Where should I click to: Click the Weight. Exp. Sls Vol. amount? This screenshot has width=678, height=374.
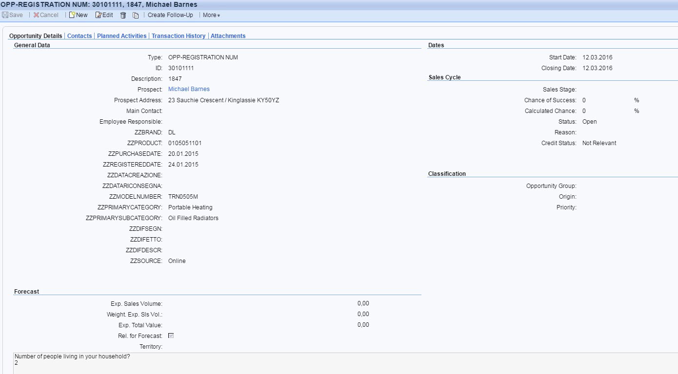click(363, 314)
